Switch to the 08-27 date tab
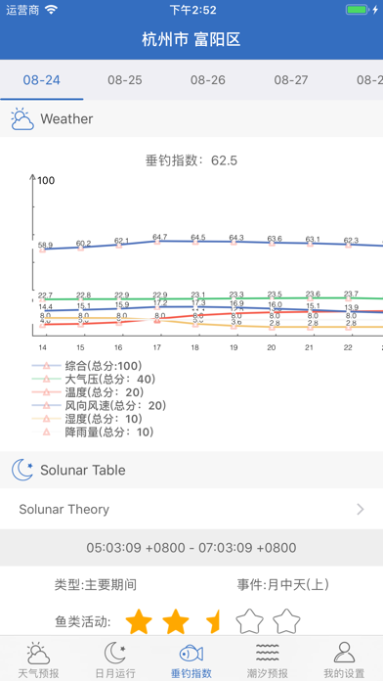The width and height of the screenshot is (383, 681). 291,80
